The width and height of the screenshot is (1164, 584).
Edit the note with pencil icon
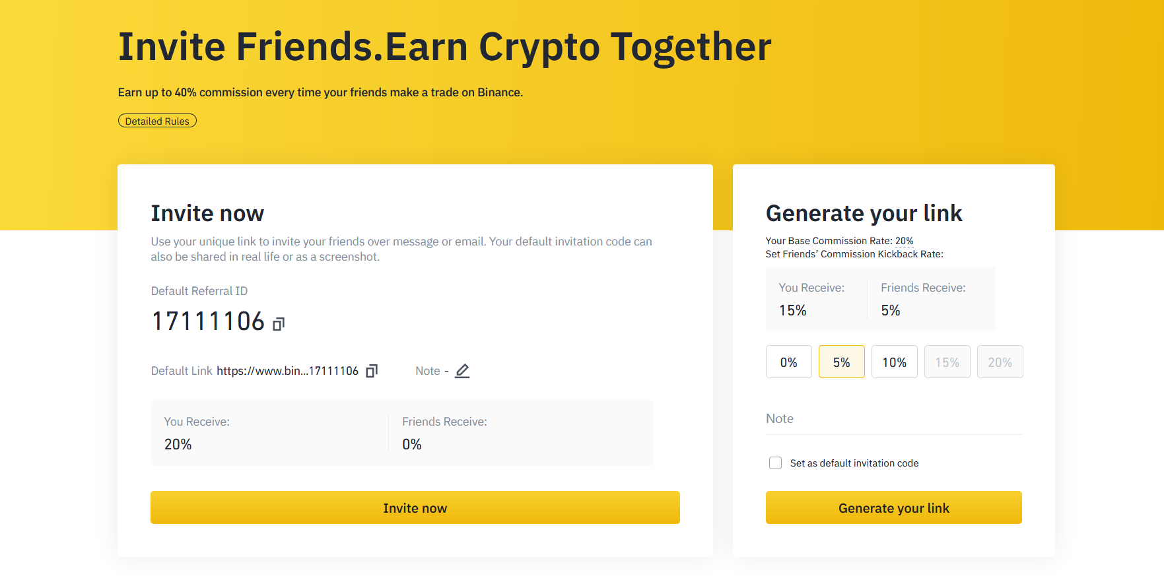462,371
